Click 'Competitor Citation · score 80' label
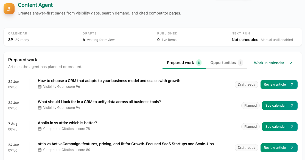The width and height of the screenshot is (305, 160). [66, 150]
